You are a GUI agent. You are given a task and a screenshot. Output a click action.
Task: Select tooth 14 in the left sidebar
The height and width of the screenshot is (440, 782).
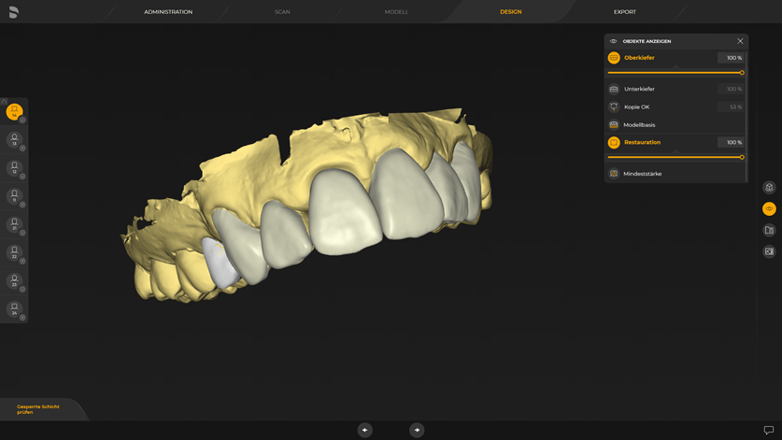tap(14, 111)
